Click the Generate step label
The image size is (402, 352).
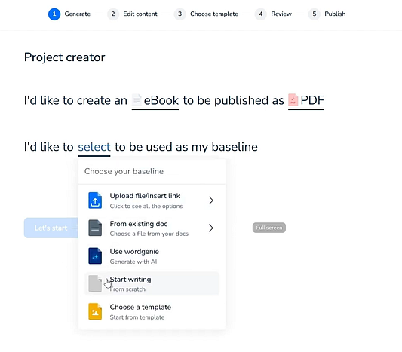coord(78,14)
